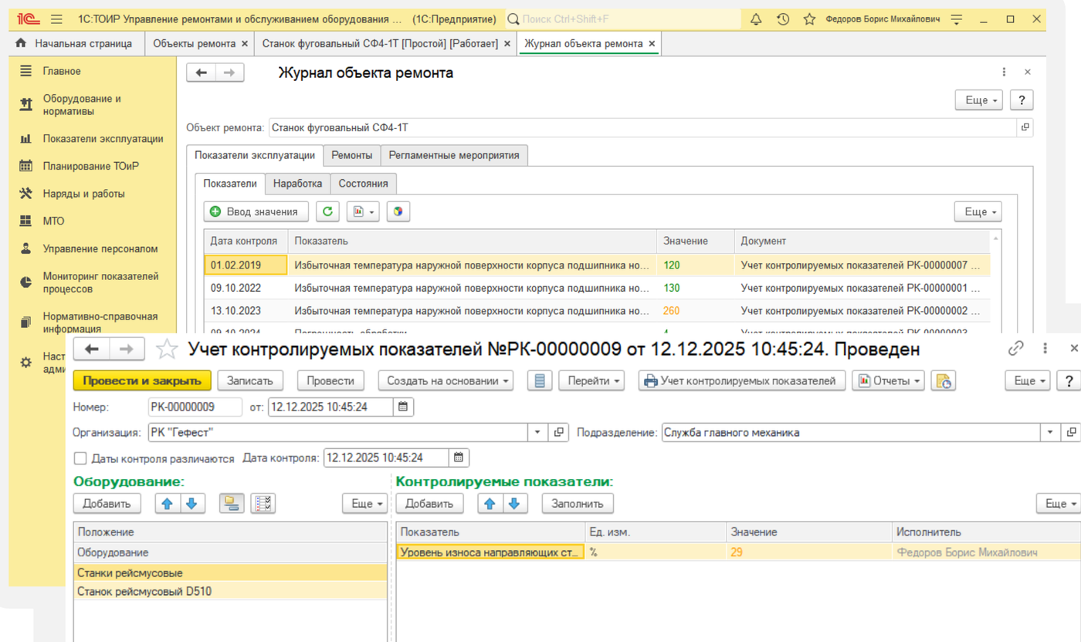Click 'Заполнить' button for indicators
1081x642 pixels.
coord(578,504)
